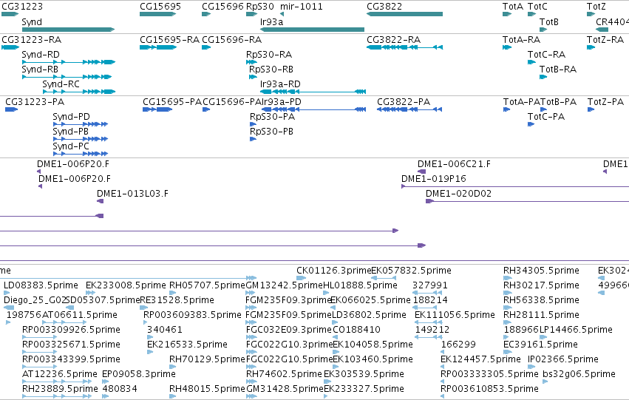The image size is (629, 400).
Task: Click the EP09058.3prime EST label
Action: pos(139,374)
